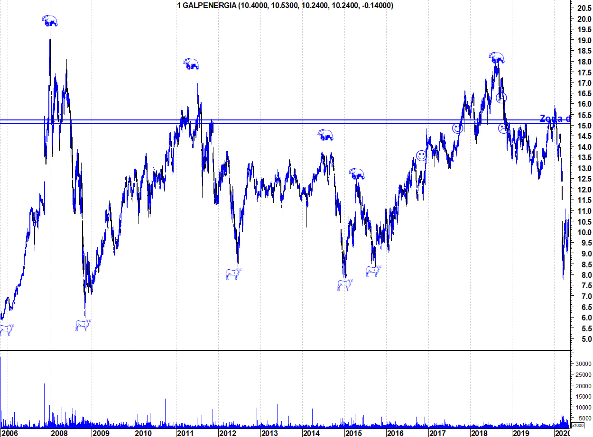Click the 10000 volume axis label

(584, 408)
